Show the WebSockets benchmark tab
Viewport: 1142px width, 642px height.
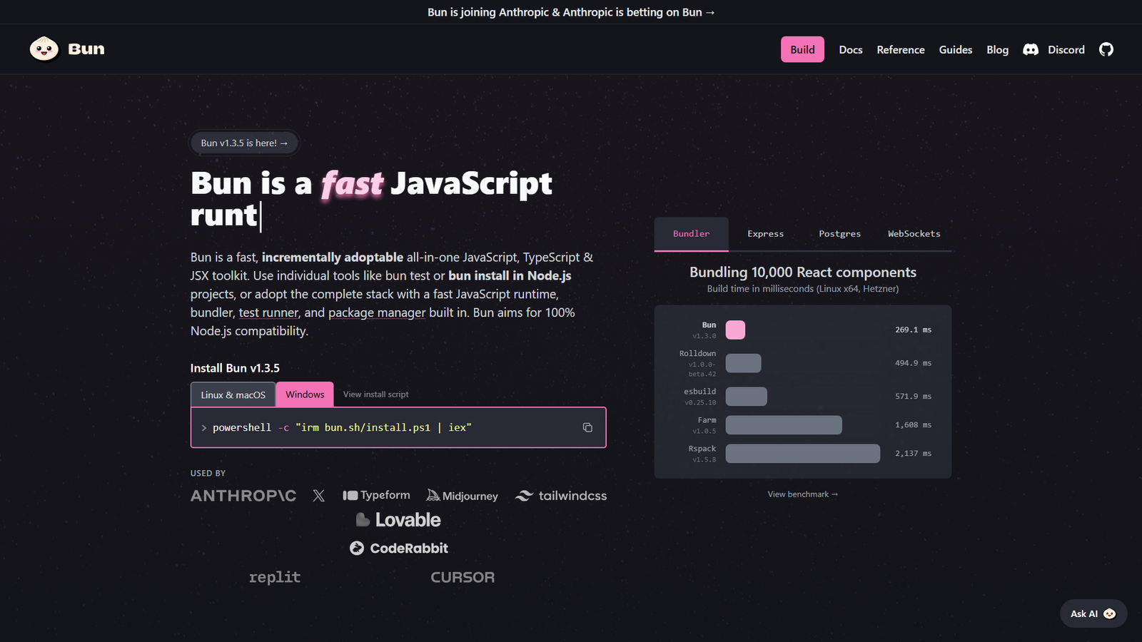(x=914, y=234)
